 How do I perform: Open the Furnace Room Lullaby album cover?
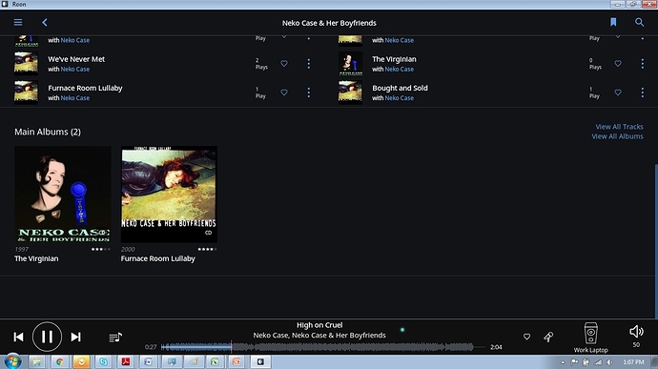coord(169,195)
